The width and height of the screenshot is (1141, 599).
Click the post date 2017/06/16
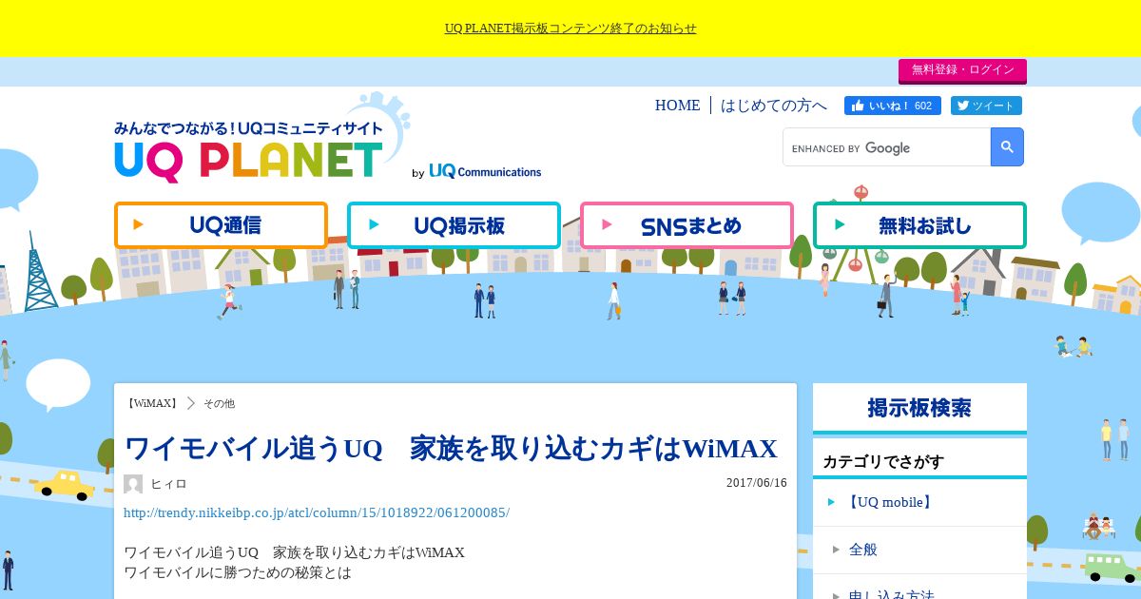pyautogui.click(x=757, y=483)
